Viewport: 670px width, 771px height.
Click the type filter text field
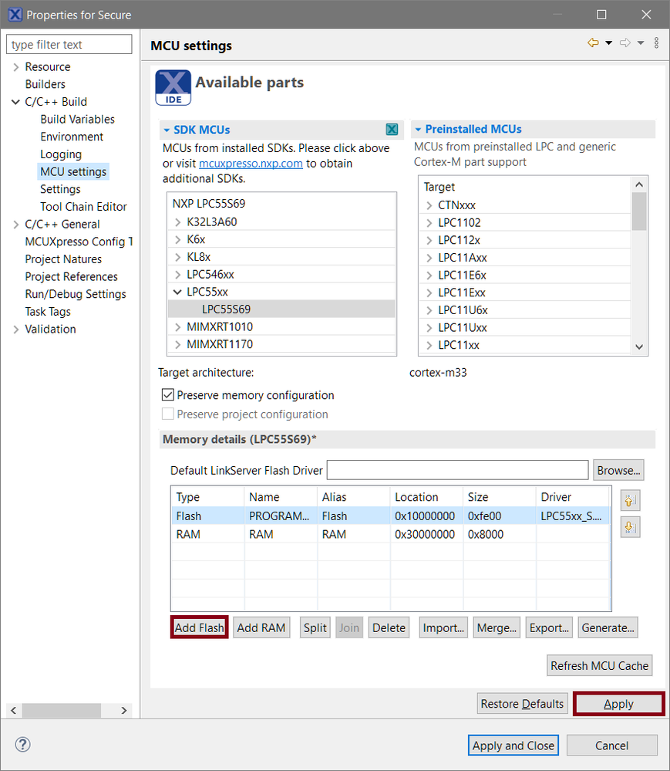69,44
